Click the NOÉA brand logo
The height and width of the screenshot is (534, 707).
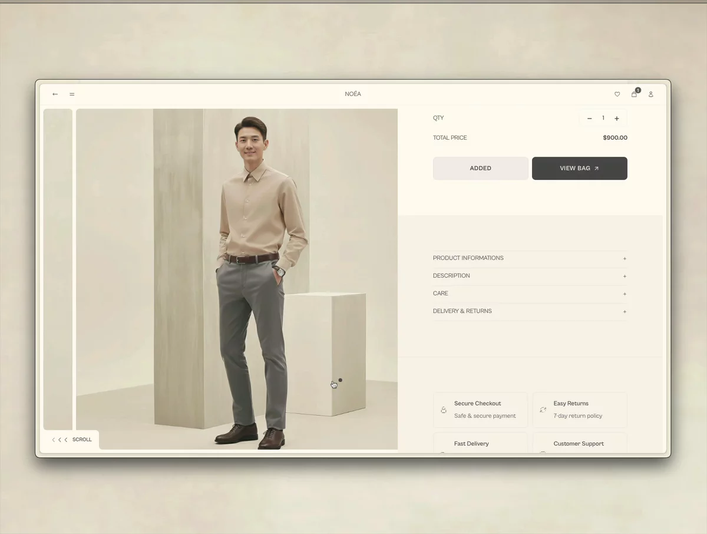(353, 94)
